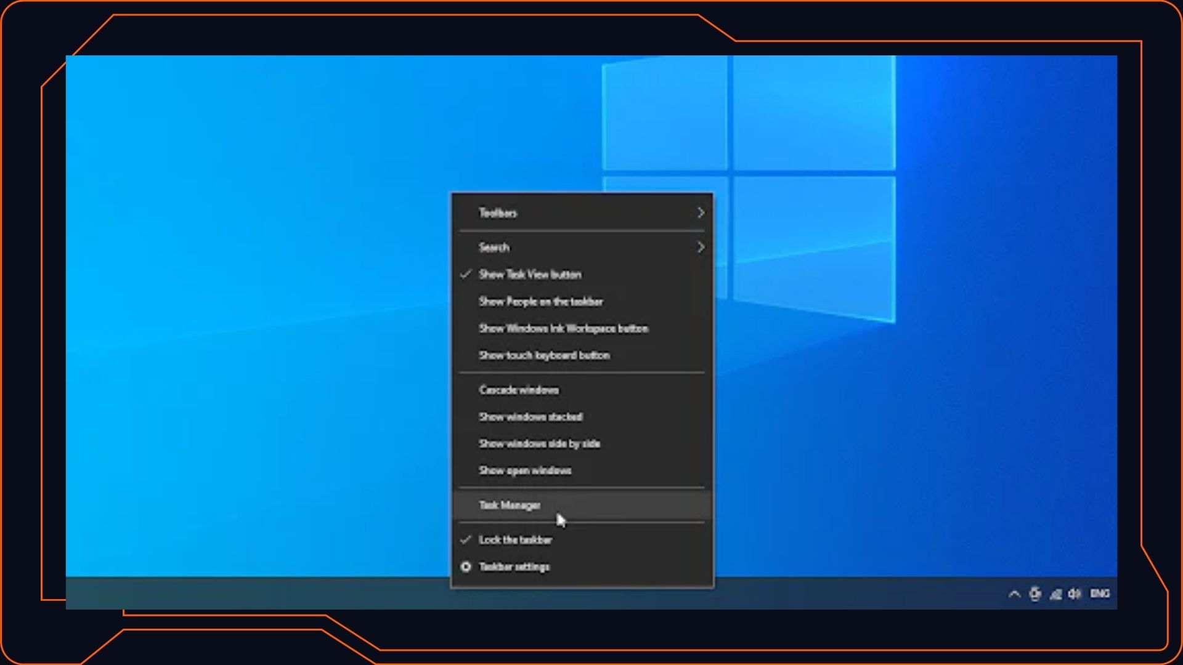Open the network status tray icon
The image size is (1183, 665).
1055,594
